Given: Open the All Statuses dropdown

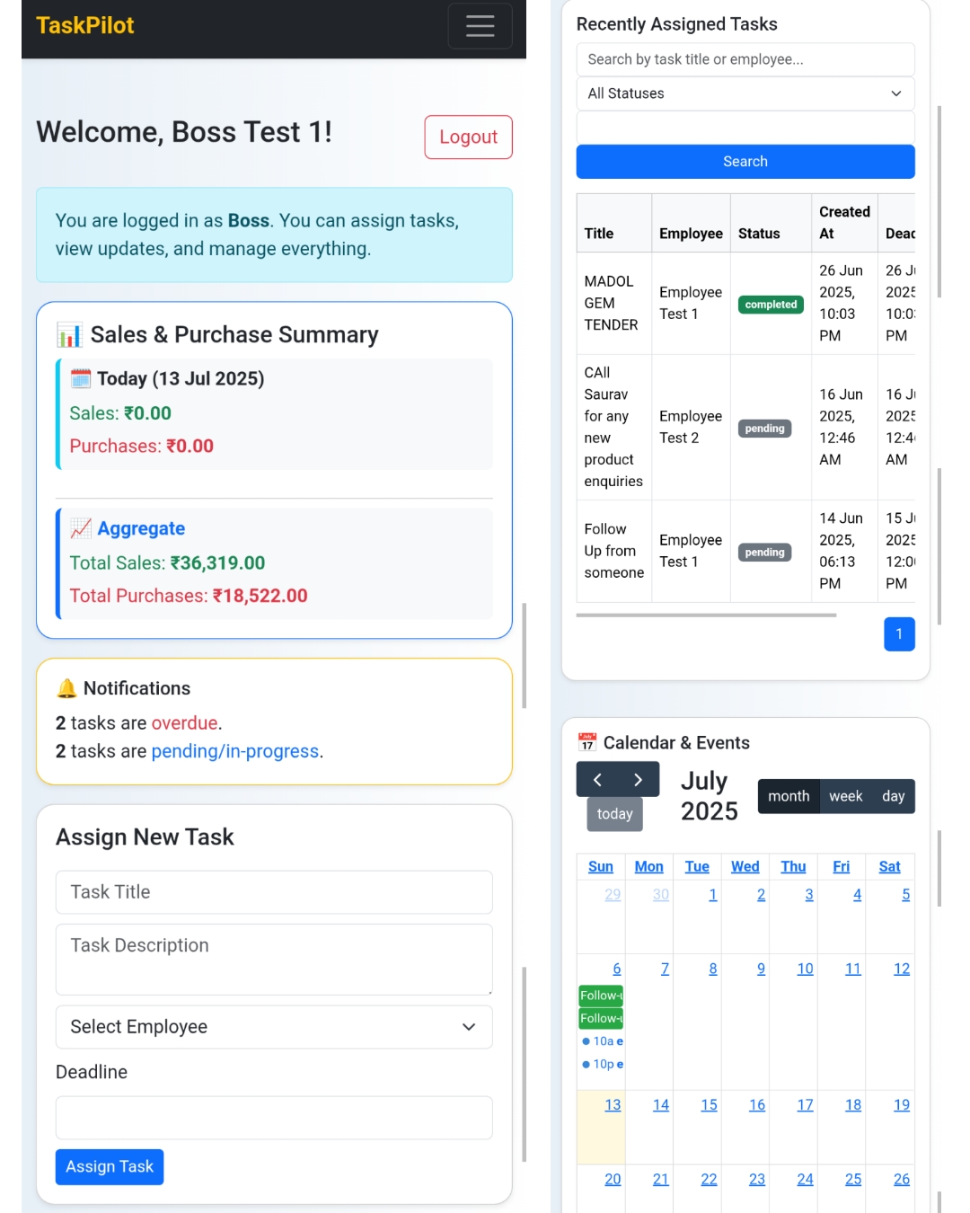Looking at the screenshot, I should 745,93.
